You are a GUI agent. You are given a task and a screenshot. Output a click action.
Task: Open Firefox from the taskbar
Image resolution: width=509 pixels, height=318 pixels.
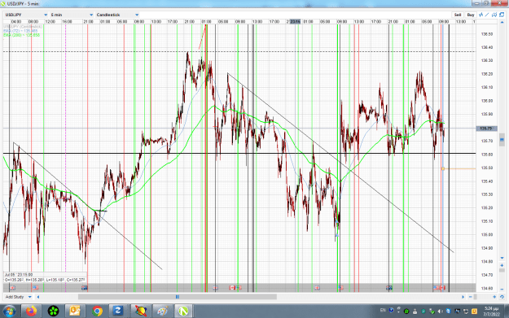pos(32,311)
